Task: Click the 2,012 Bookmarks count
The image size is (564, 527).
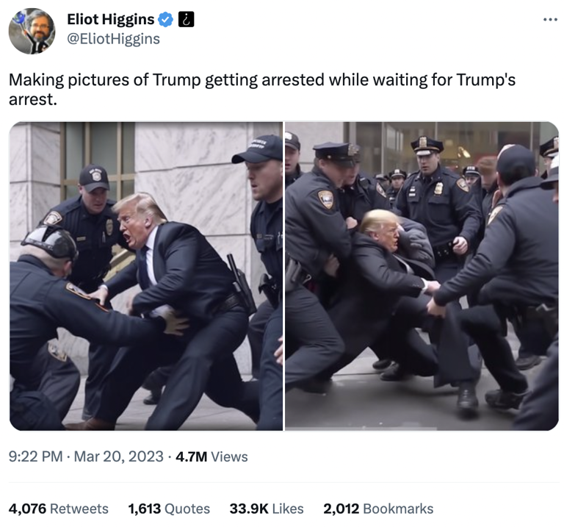Action: [x=378, y=509]
